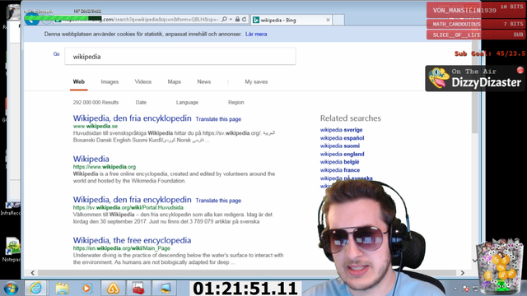
Task: Click the Internet Explorer back arrow button
Action: coord(32,20)
